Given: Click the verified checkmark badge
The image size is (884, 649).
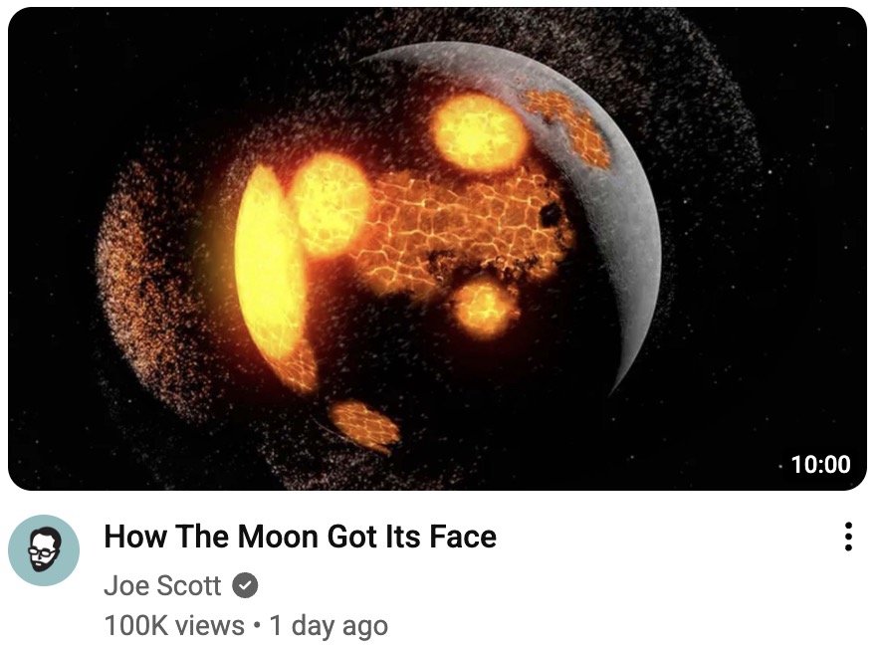Looking at the screenshot, I should click(x=245, y=585).
